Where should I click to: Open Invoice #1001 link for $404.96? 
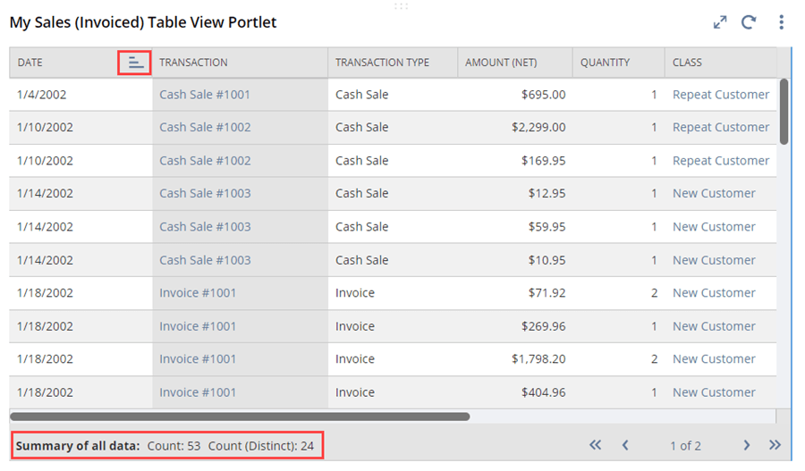[197, 392]
